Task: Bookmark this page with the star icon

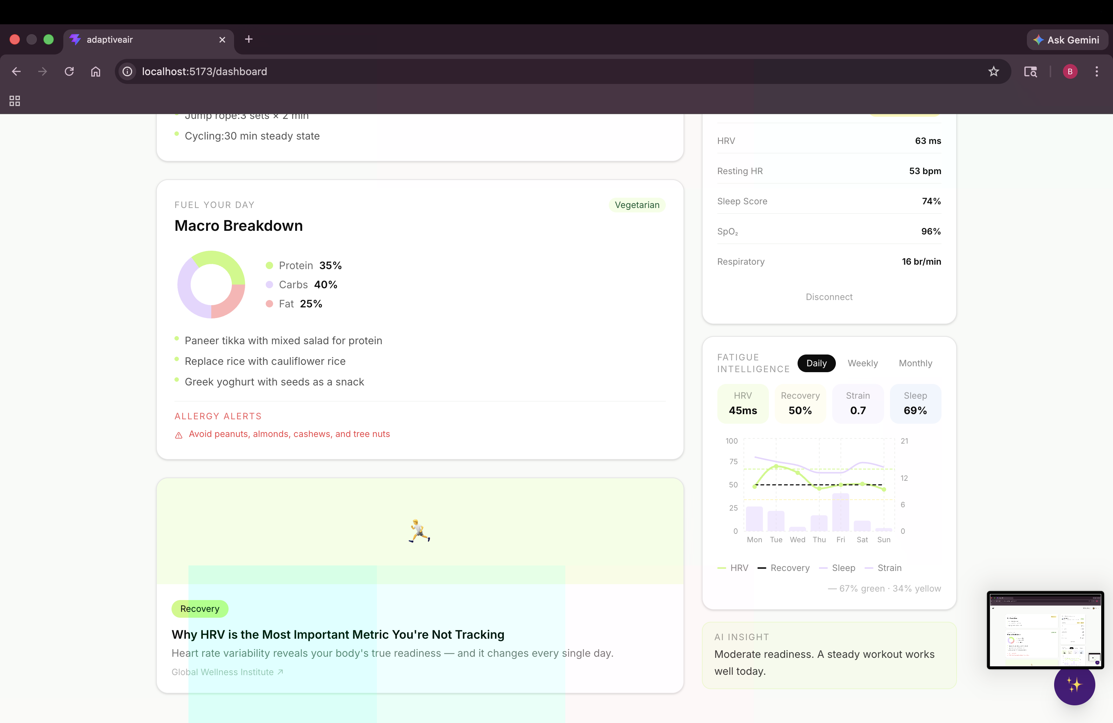Action: click(x=993, y=71)
